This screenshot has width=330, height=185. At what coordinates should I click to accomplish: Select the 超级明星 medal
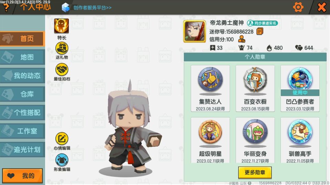[210, 140]
